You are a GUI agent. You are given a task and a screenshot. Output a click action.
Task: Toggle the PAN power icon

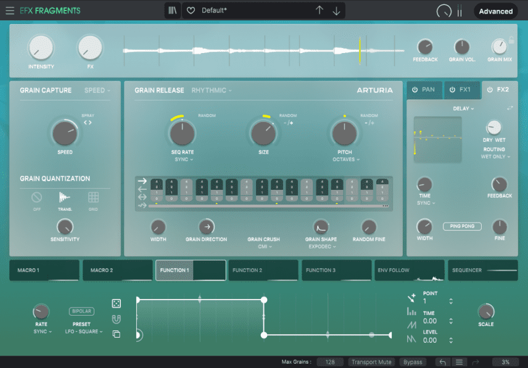coord(415,90)
